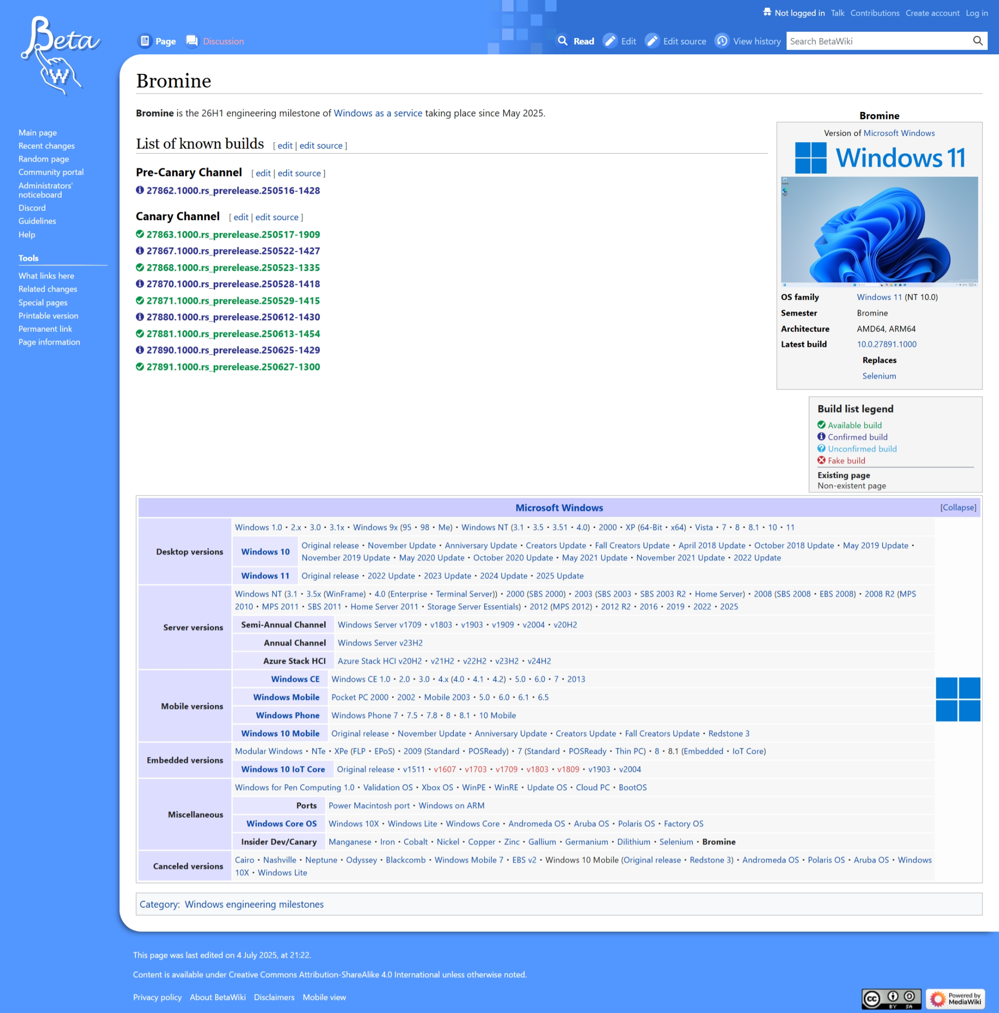Screen dimensions: 999x1013
Task: Click the View history clock icon
Action: tap(722, 41)
